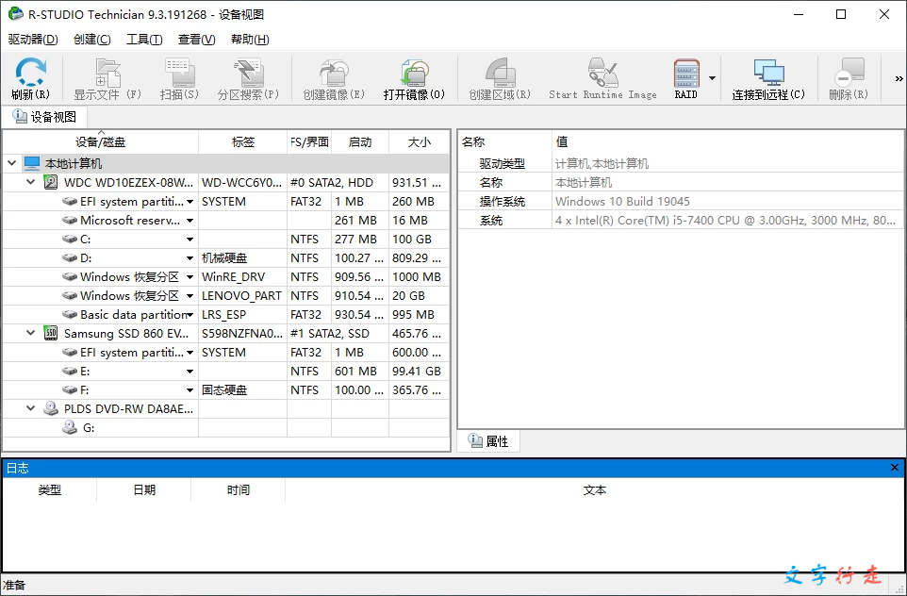Screen dimensions: 907x596
Task: Click the E: partition icon
Action: coord(70,372)
